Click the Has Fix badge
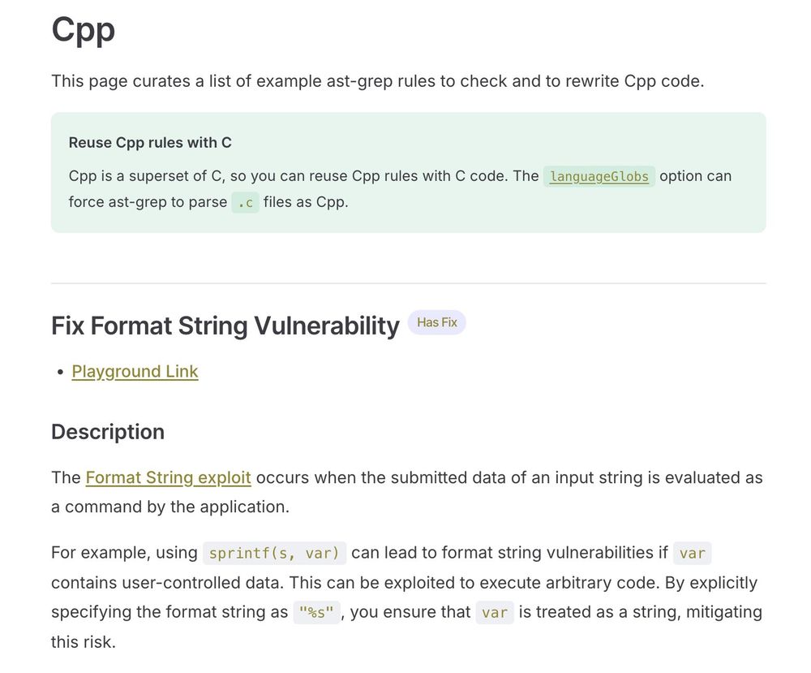 point(437,322)
